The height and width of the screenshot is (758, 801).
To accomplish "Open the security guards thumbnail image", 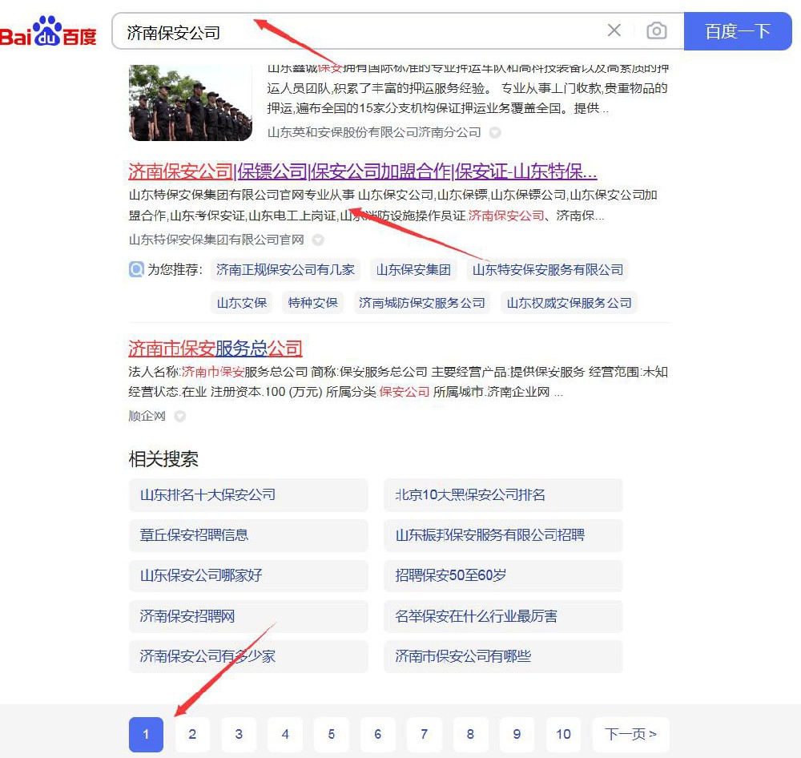I will pyautogui.click(x=191, y=103).
